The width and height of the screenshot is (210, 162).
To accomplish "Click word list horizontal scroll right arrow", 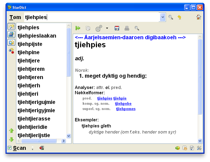I will tap(64, 141).
